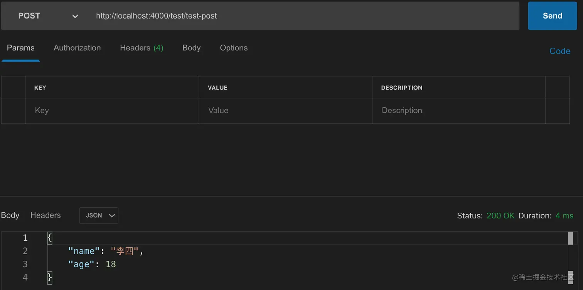Switch to the Authorization tab
The height and width of the screenshot is (290, 583).
77,48
